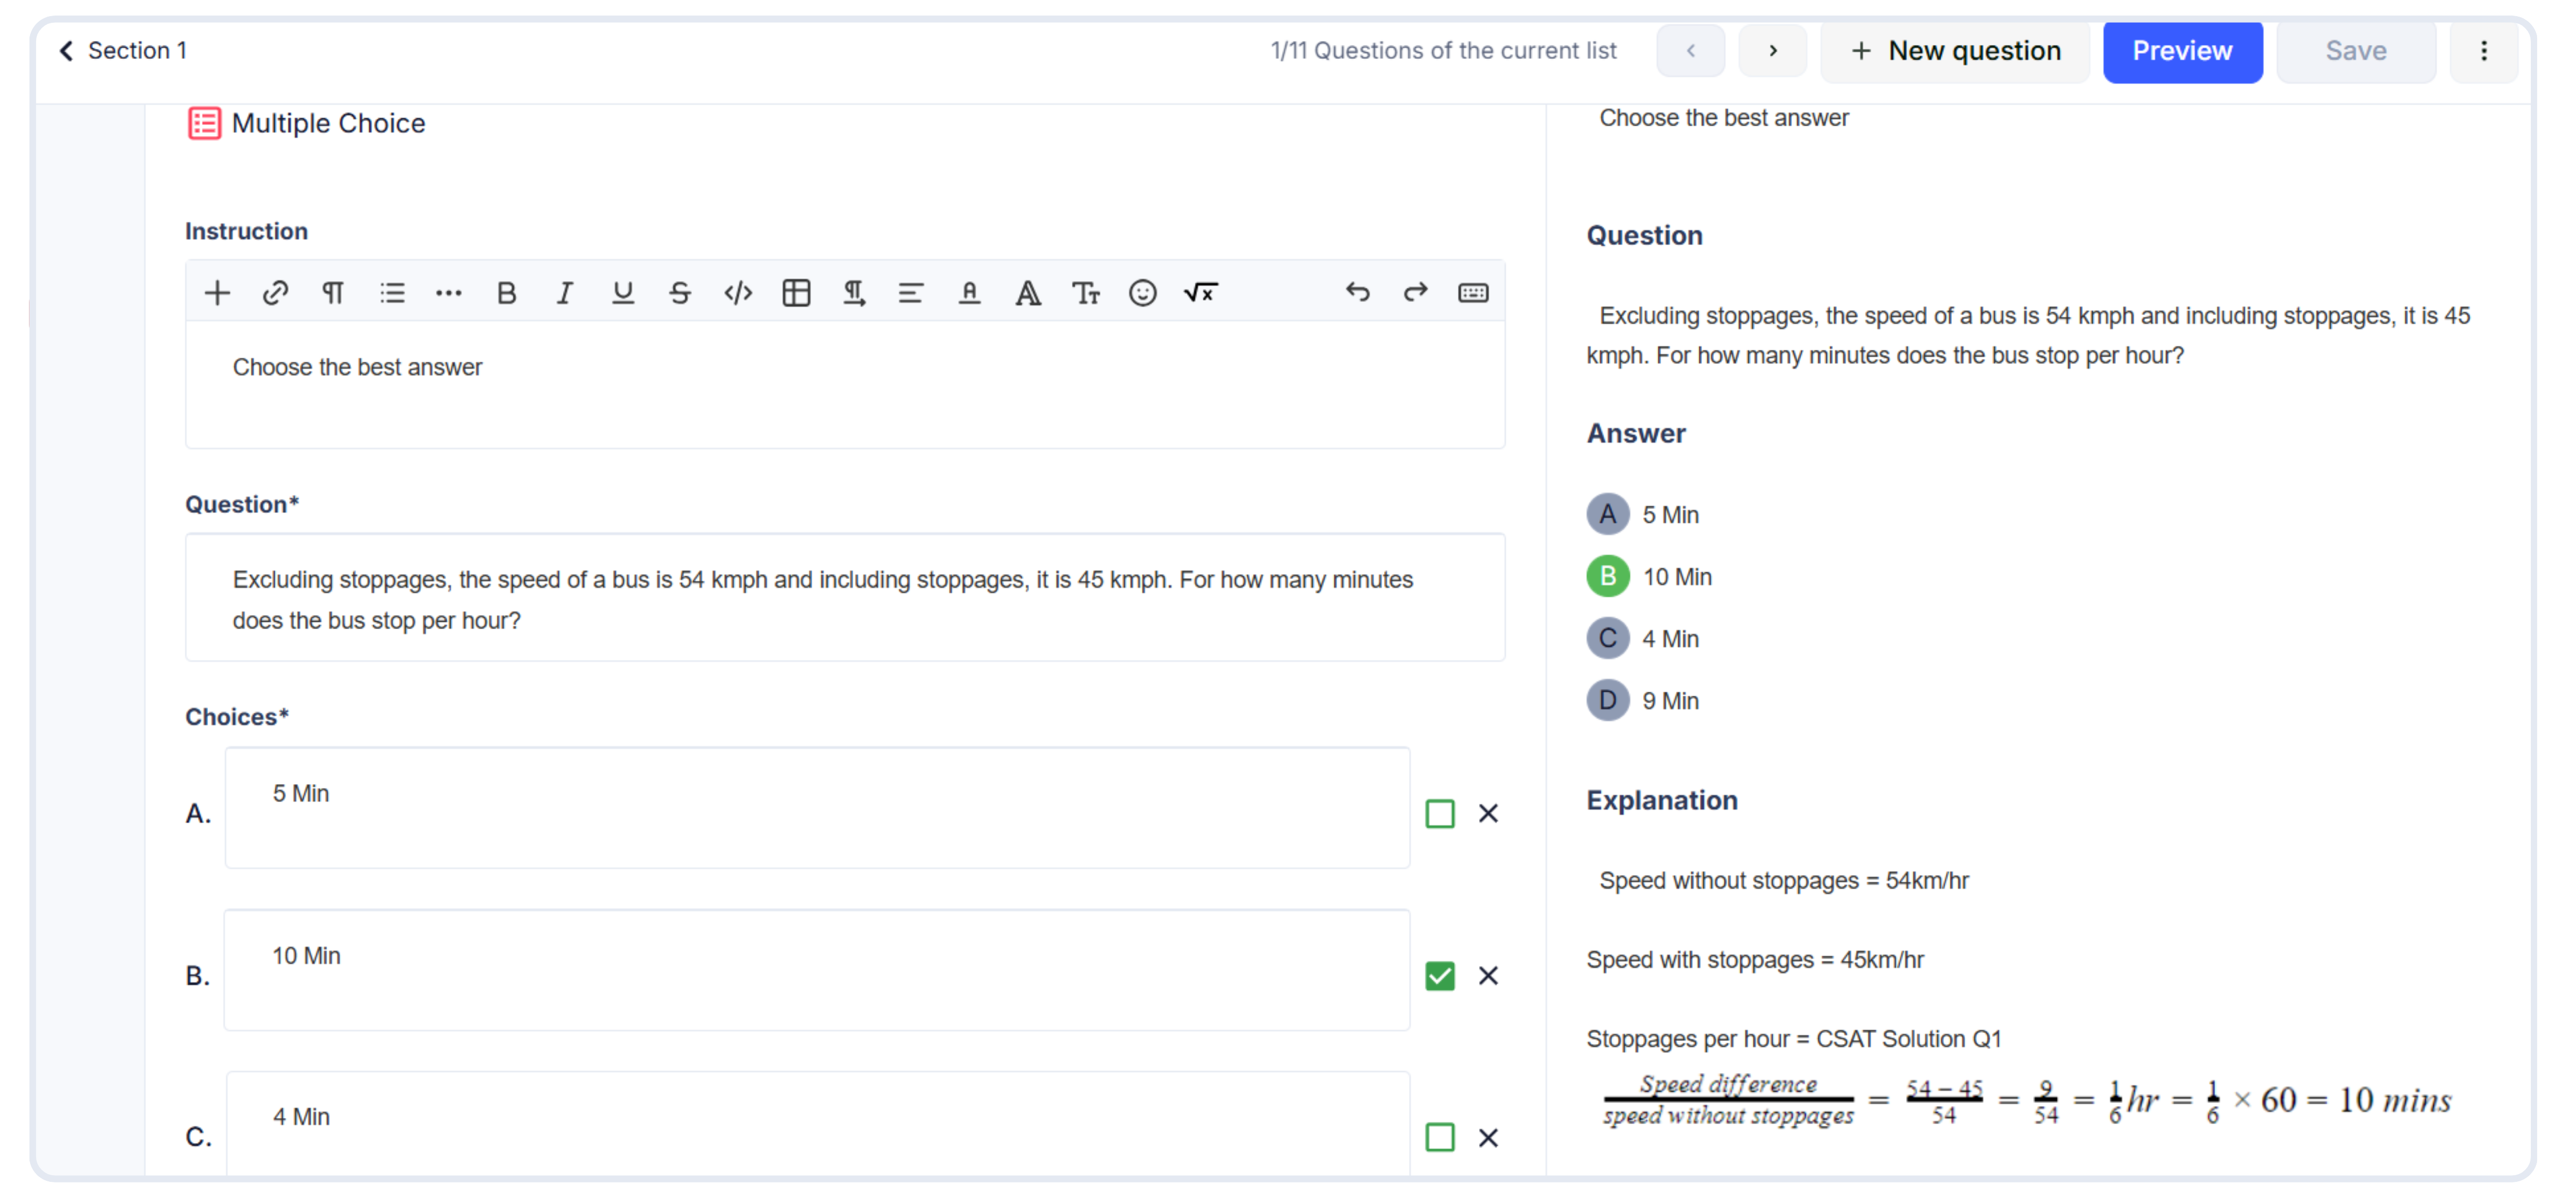Image resolution: width=2576 pixels, height=1198 pixels.
Task: Click the plus insert icon in Instruction toolbar
Action: [217, 293]
